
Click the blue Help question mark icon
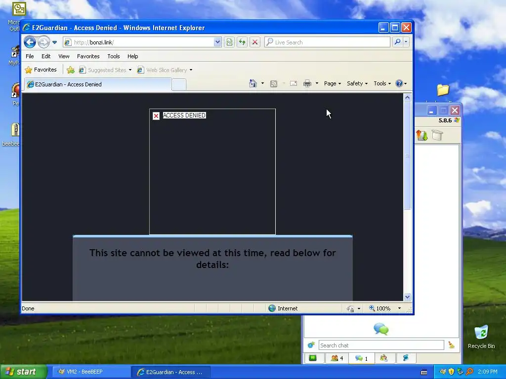point(401,83)
